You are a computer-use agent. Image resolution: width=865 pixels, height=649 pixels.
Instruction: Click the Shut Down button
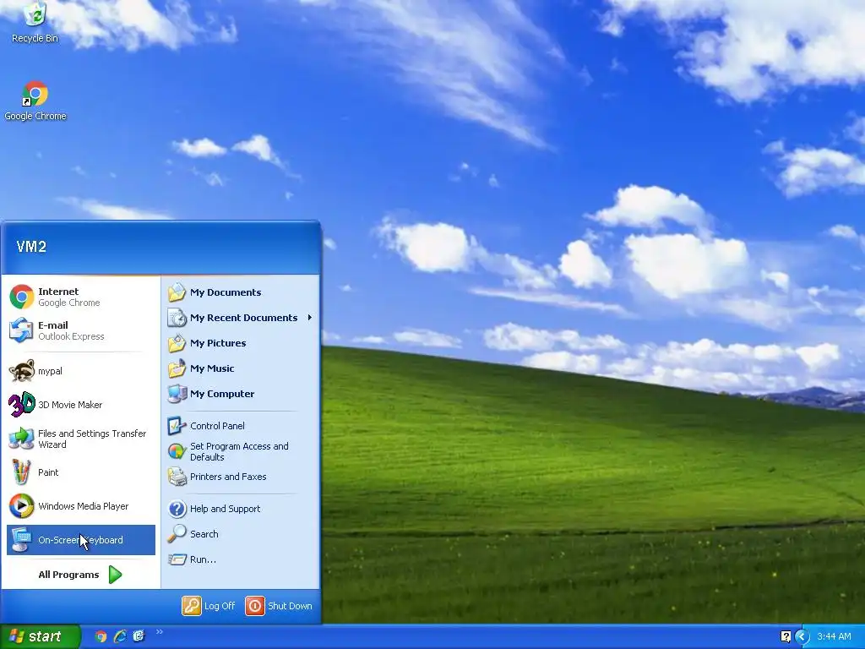[x=279, y=606]
